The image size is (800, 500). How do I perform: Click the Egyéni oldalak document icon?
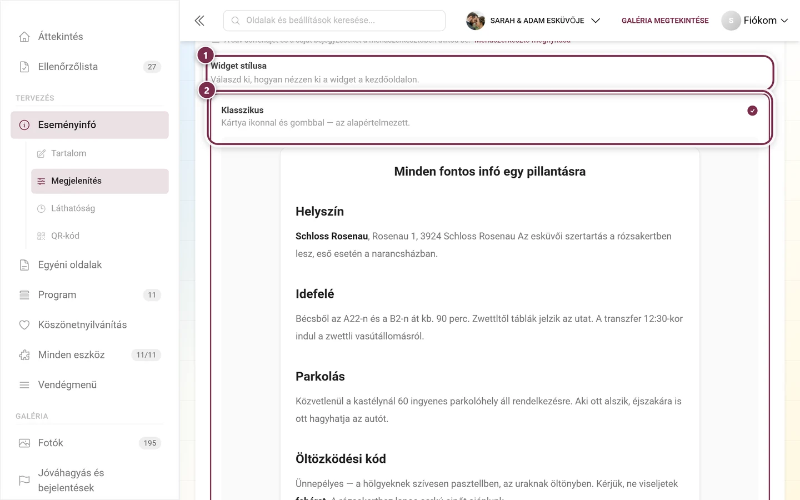point(24,265)
